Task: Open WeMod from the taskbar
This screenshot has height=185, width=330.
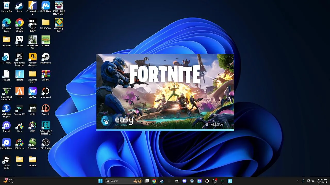Action: point(200,181)
